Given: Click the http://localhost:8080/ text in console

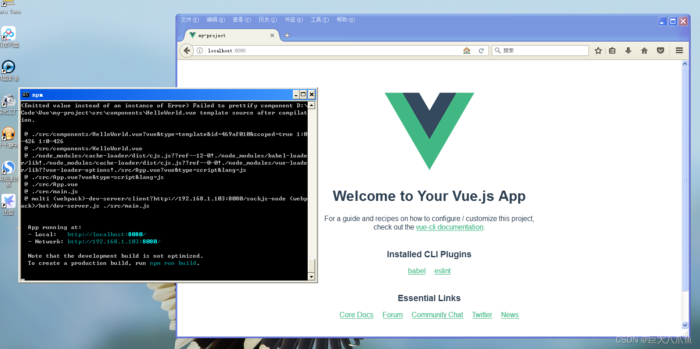Looking at the screenshot, I should coord(107,234).
